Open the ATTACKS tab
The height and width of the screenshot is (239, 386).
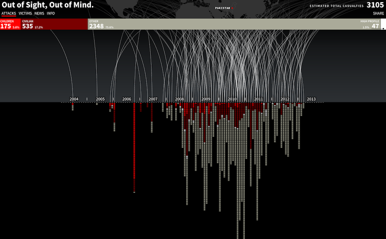pos(9,13)
